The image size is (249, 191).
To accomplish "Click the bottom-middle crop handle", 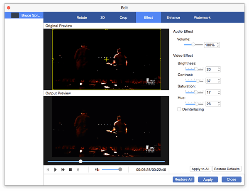I will [106, 89].
